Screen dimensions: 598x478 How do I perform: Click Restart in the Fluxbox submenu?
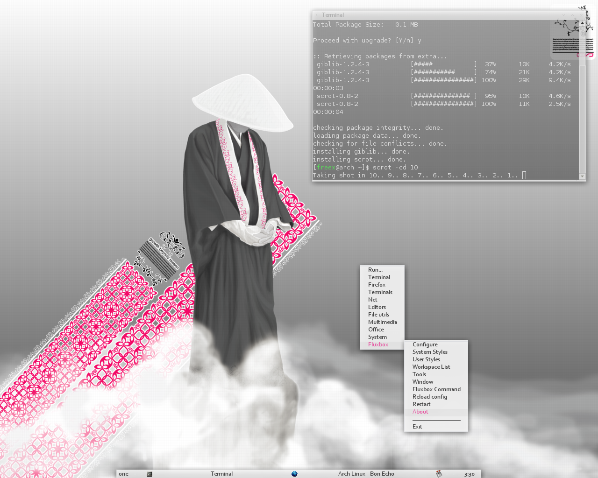[436, 404]
